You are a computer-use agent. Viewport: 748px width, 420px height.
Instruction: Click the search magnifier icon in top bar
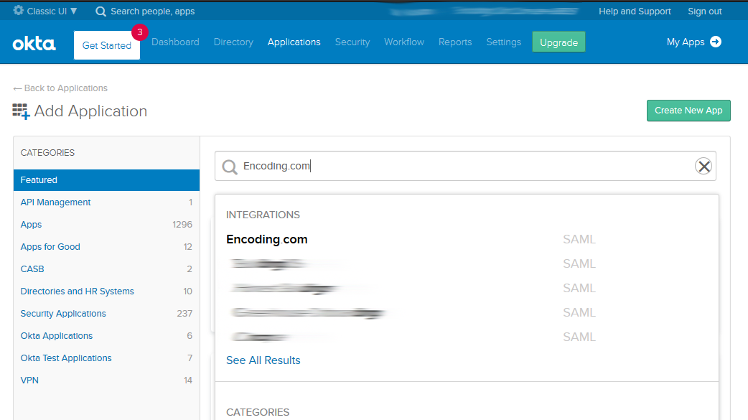pos(100,11)
